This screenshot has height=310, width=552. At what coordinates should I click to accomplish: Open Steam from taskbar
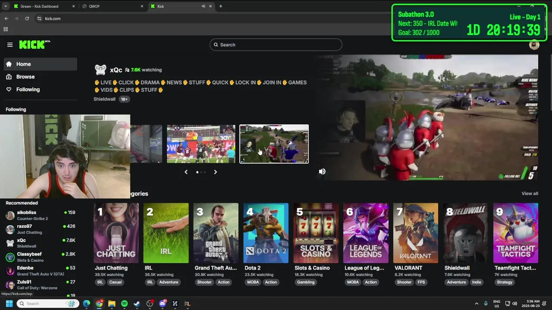click(x=137, y=304)
